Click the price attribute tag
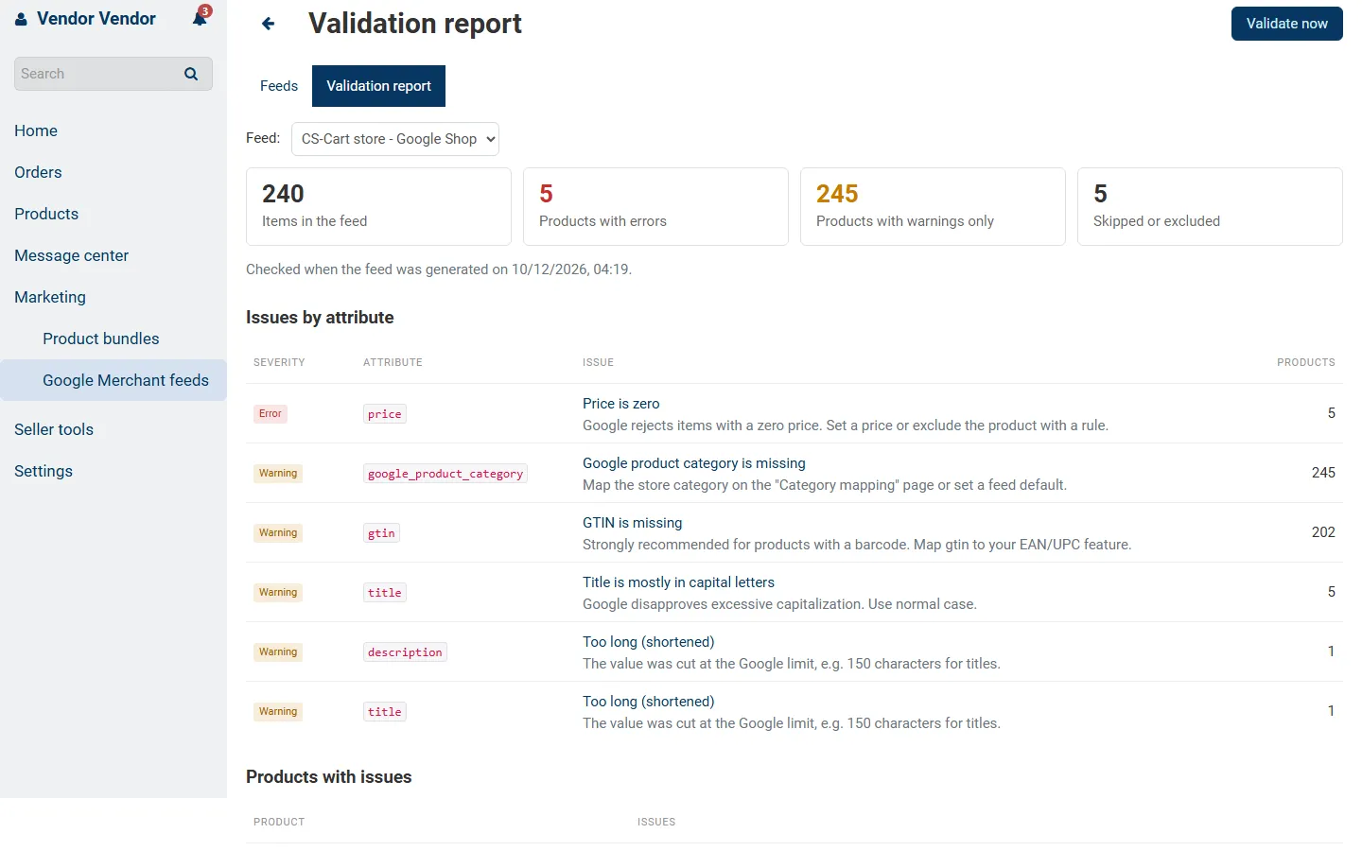Screen dimensions: 1362x851 click(385, 414)
